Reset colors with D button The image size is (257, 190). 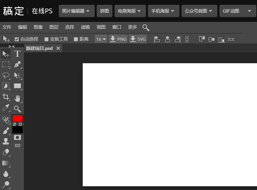pos(20,124)
